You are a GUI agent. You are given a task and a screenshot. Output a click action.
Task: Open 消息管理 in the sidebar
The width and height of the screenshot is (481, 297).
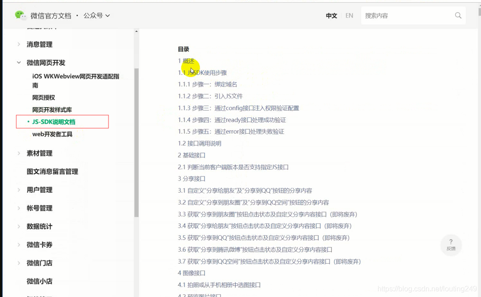pyautogui.click(x=40, y=44)
